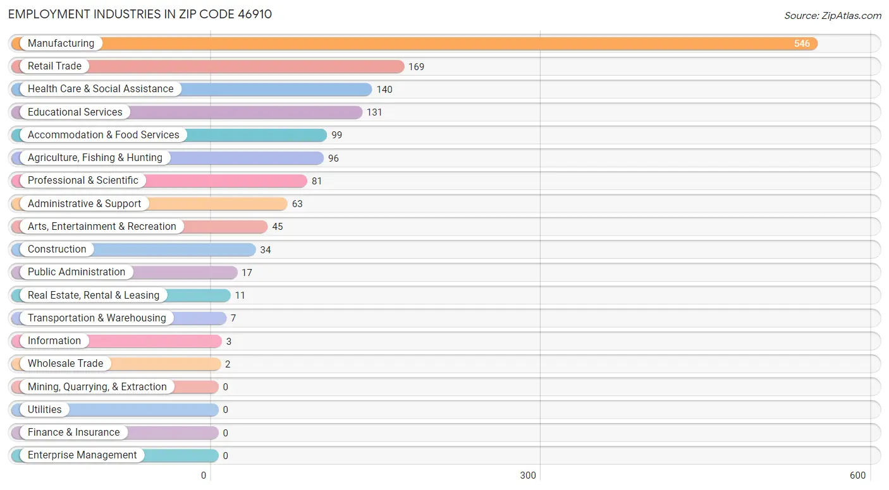This screenshot has width=889, height=490.
Task: Click the 3 value beside Information bar
Action: click(x=229, y=342)
